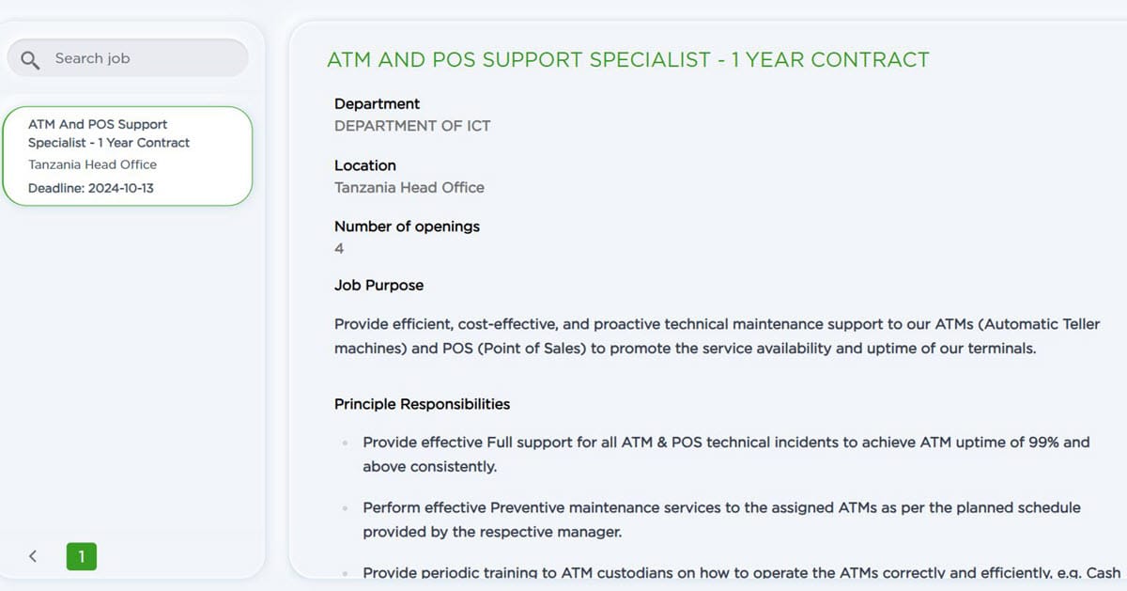Click the Full support for ATM & POS bullet
Viewport: 1127px width, 591px height.
pos(726,453)
